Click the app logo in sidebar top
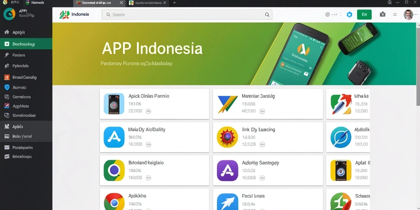The image size is (420, 210). (9, 14)
